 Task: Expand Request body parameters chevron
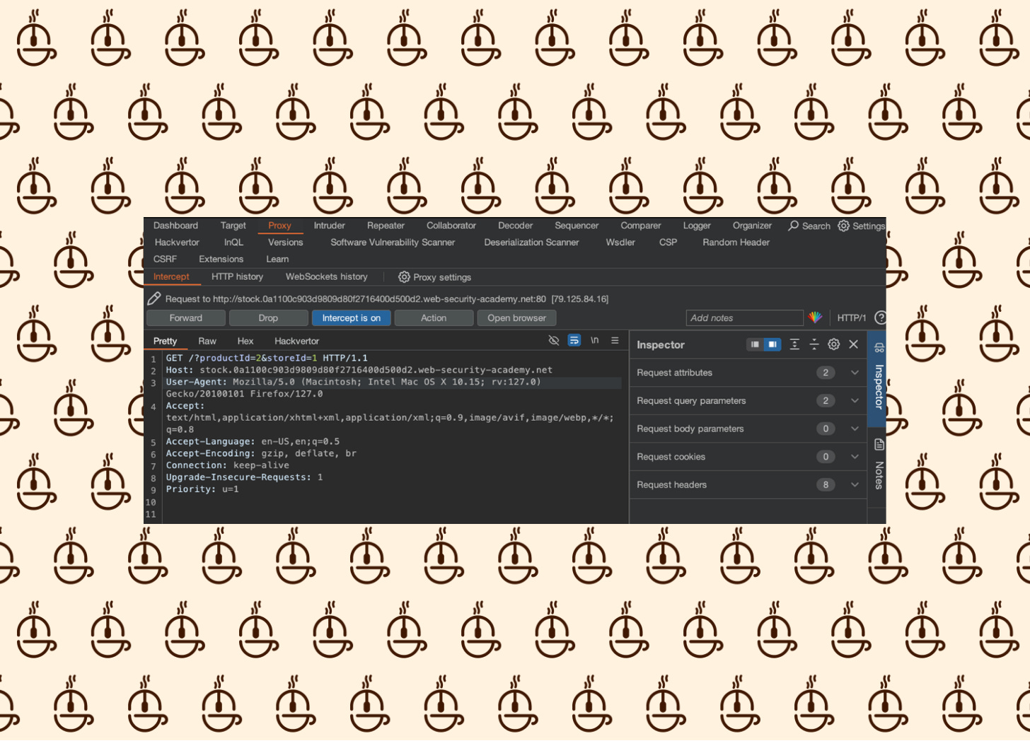click(855, 428)
